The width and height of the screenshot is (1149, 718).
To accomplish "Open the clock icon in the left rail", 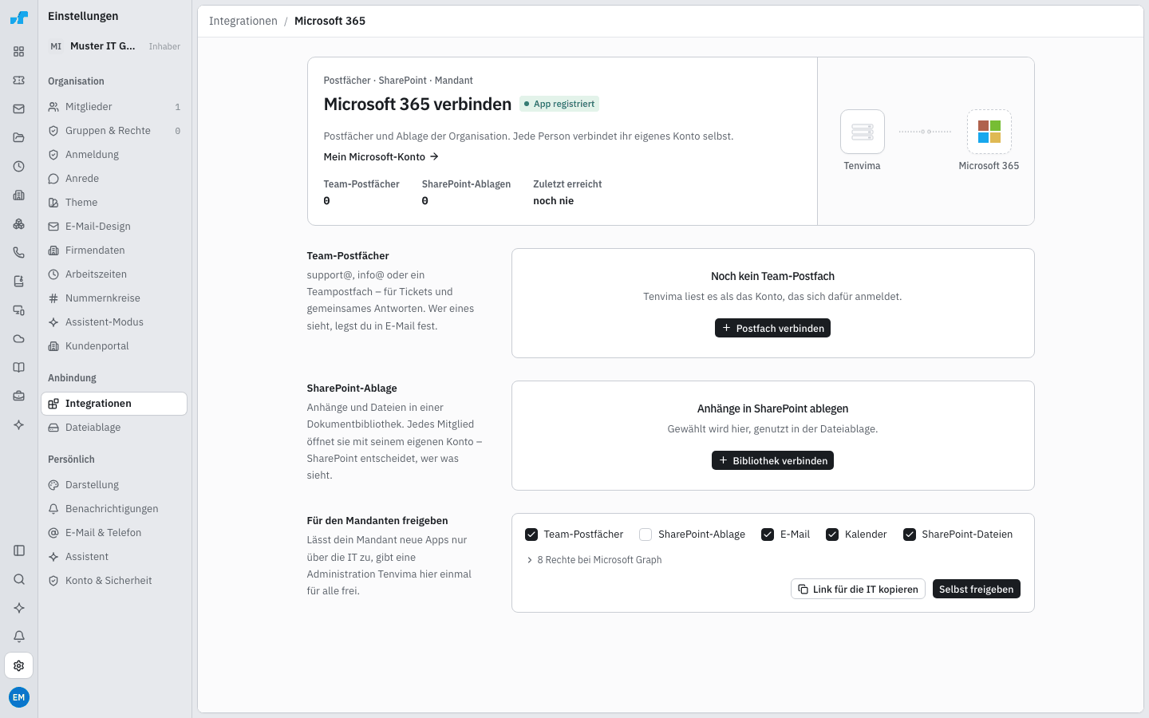I will pos(19,167).
